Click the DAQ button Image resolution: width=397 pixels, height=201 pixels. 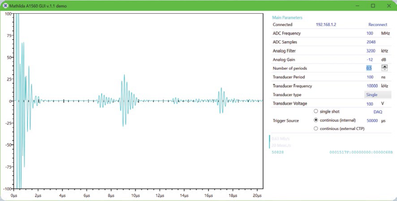378,112
